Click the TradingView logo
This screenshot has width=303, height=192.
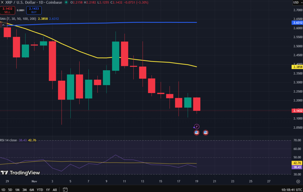pyautogui.click(x=20, y=173)
